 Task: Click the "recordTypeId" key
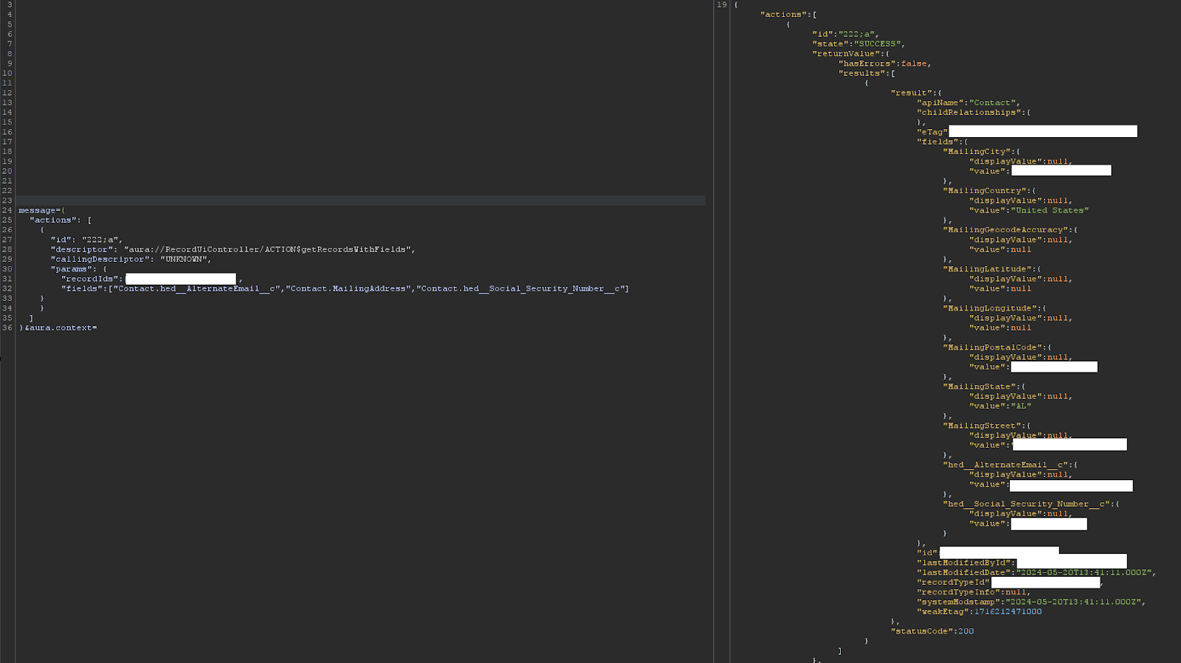click(x=953, y=582)
